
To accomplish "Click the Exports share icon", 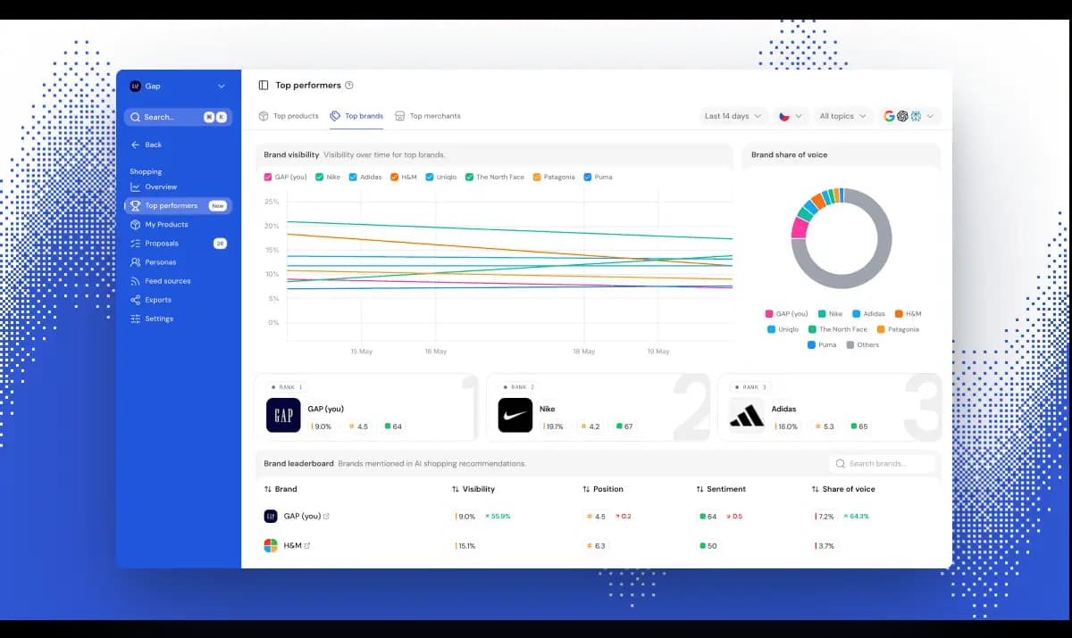I will tap(135, 300).
